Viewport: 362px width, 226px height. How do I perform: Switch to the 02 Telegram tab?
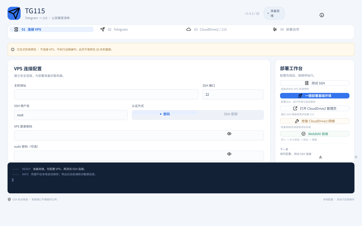[x=138, y=29]
